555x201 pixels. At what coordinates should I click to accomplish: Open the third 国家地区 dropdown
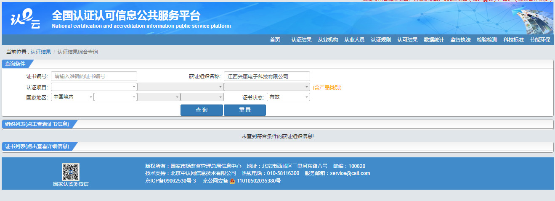tap(159, 97)
